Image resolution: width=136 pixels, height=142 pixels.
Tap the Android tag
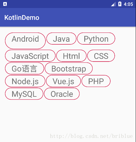click(25, 41)
